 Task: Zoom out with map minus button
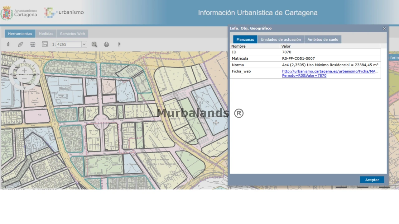pyautogui.click(x=24, y=79)
